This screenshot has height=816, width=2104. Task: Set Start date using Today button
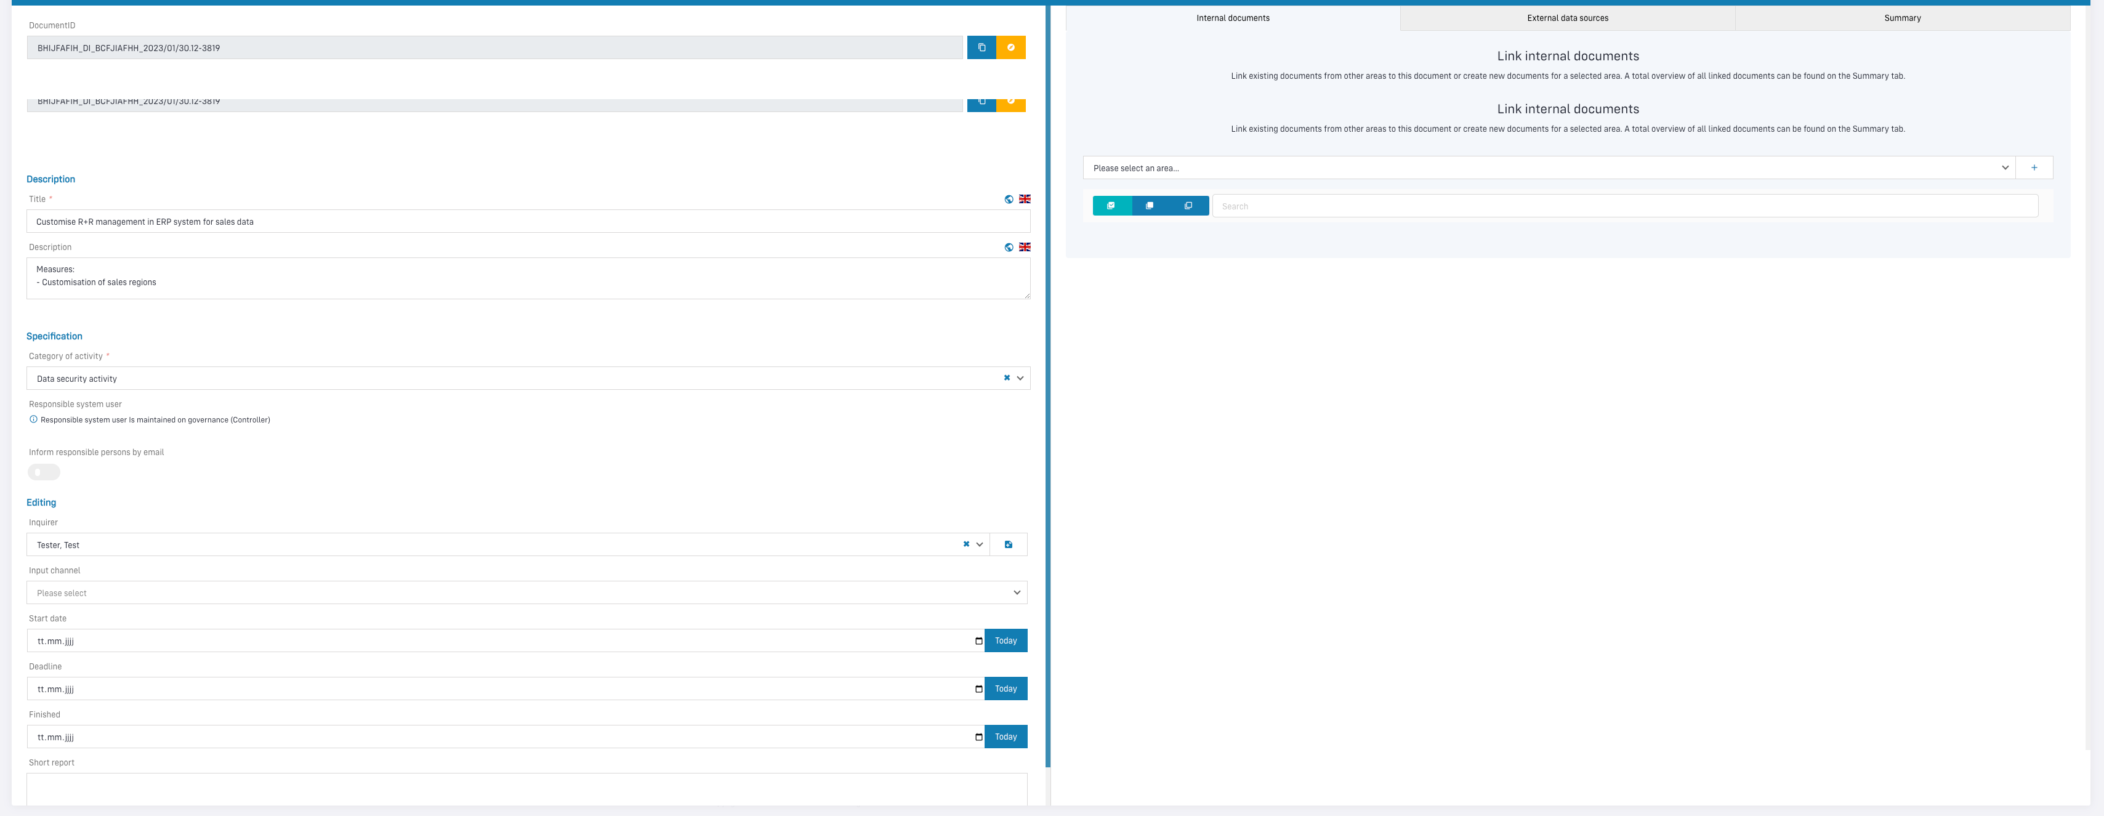click(x=1006, y=640)
